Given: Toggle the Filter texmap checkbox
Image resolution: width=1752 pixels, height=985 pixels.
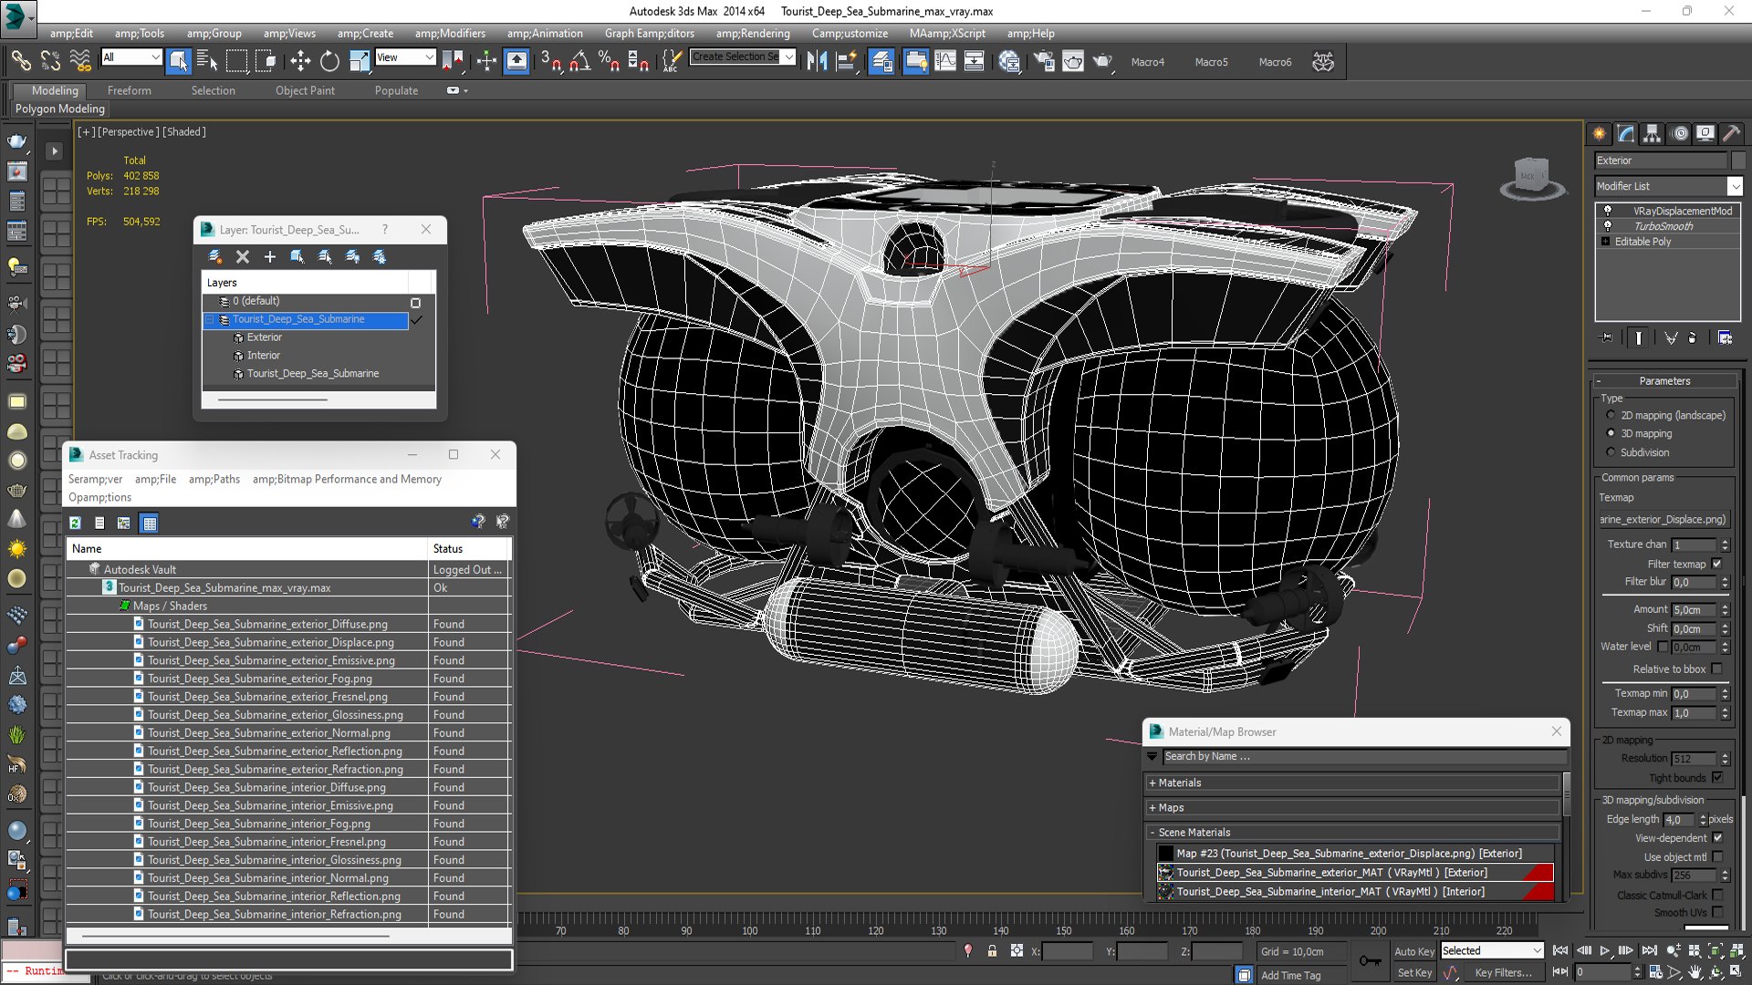Looking at the screenshot, I should [x=1716, y=564].
